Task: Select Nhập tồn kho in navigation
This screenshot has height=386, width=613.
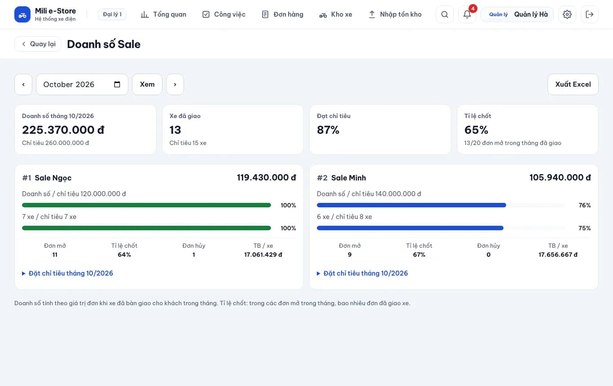Action: click(x=395, y=14)
